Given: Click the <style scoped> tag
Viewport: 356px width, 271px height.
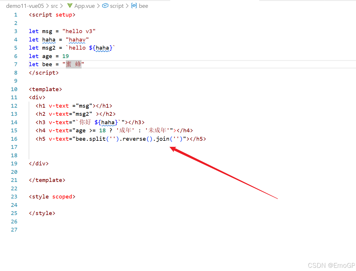Looking at the screenshot, I should pyautogui.click(x=52, y=197).
